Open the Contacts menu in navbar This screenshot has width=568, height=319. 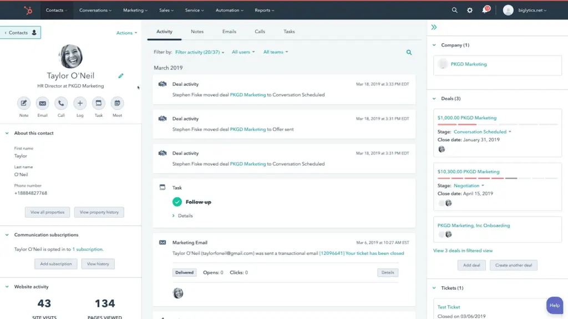click(56, 10)
